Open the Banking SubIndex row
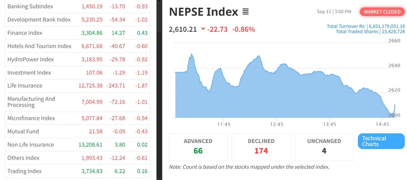 (x=30, y=6)
